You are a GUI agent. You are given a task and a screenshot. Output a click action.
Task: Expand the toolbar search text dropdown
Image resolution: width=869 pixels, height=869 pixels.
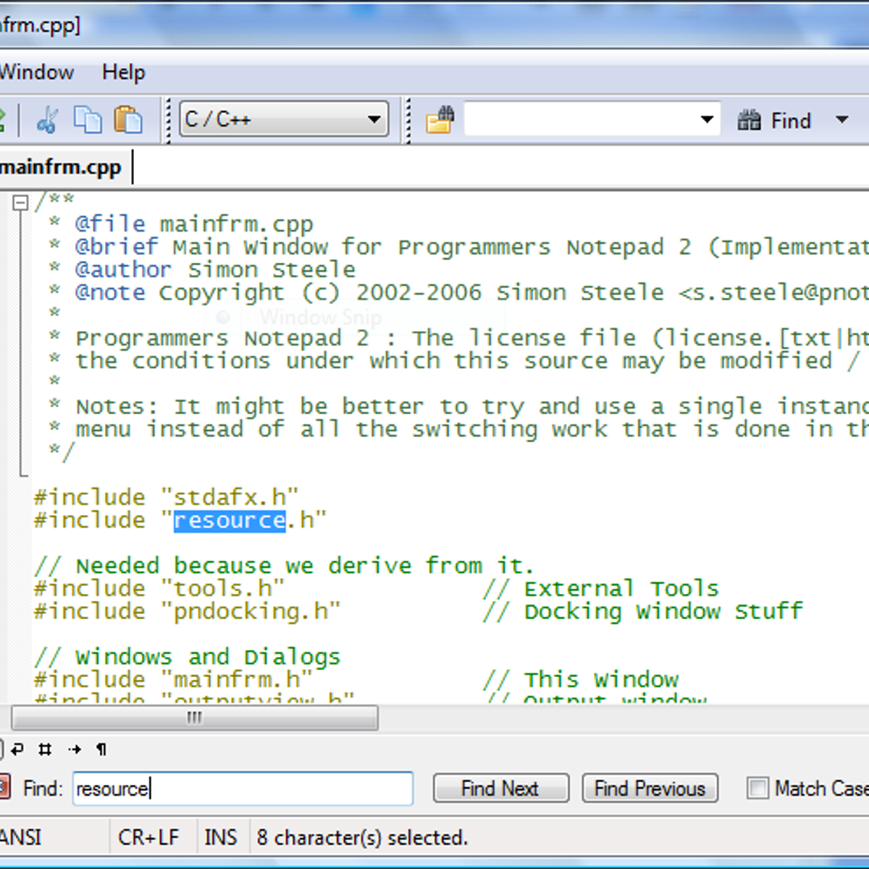(707, 119)
